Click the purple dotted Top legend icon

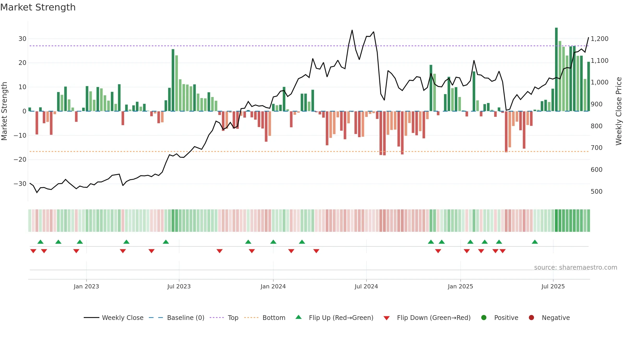[217, 318]
